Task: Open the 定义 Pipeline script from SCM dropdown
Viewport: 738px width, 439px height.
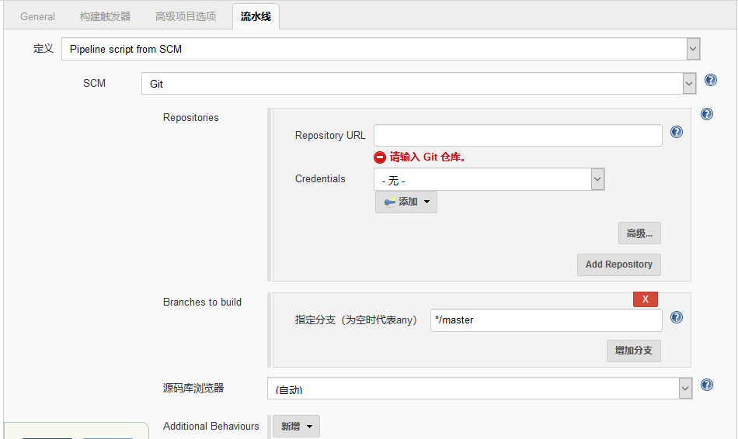Action: [381, 49]
